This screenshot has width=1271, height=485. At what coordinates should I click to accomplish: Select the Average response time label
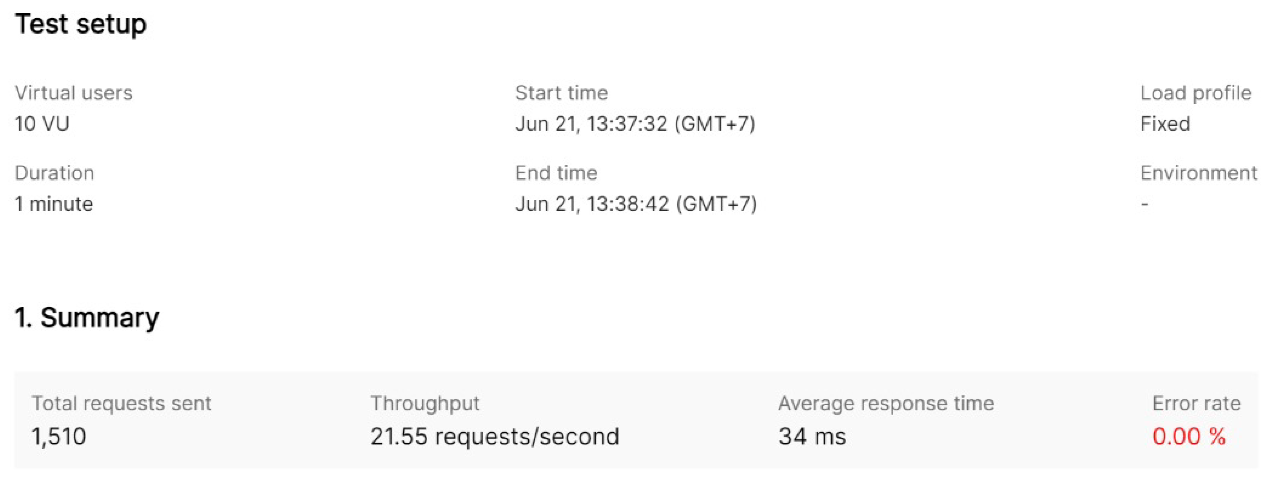pos(886,403)
